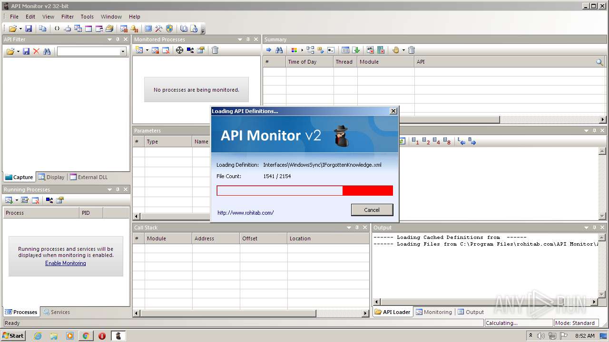Click the binoculars find icon in API Filter
This screenshot has height=342, width=609.
click(47, 51)
